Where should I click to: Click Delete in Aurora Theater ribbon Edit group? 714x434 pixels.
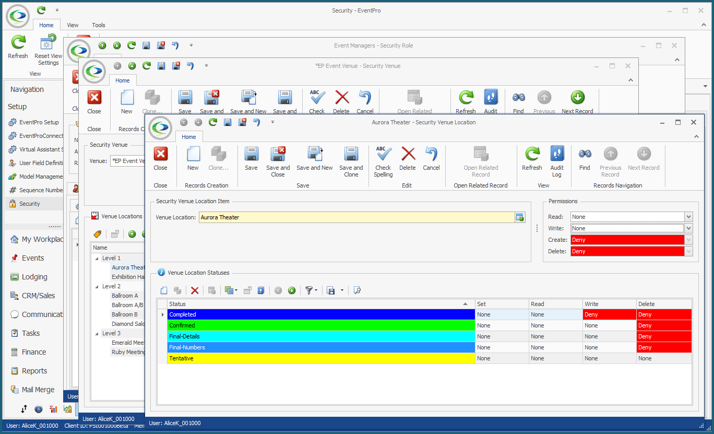408,159
